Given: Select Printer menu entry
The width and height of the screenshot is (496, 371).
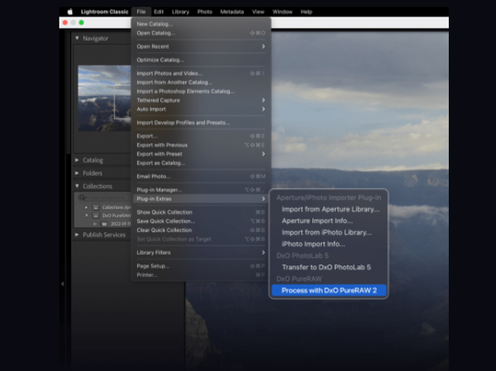Looking at the screenshot, I should point(201,275).
